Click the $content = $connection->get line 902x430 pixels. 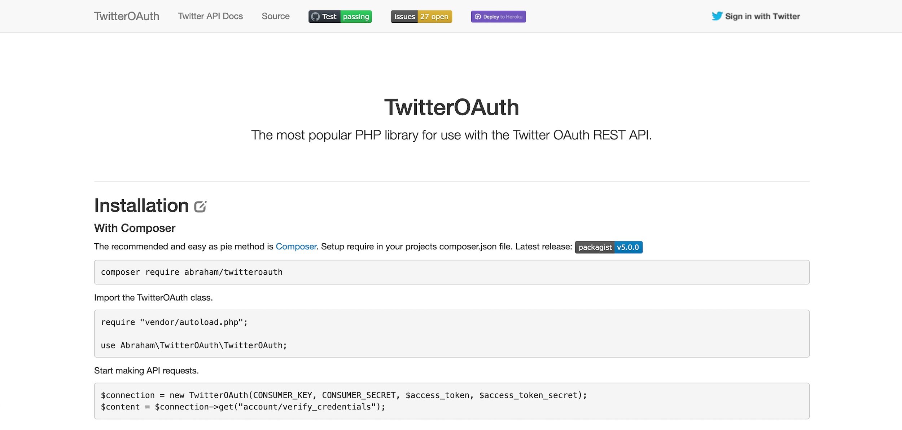coord(243,407)
